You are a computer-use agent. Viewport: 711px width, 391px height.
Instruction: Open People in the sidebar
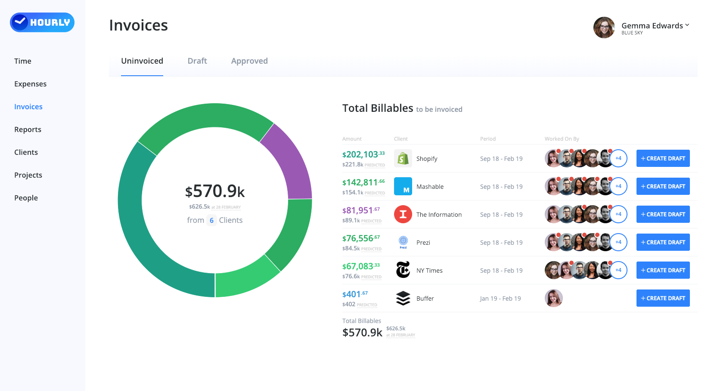(26, 198)
